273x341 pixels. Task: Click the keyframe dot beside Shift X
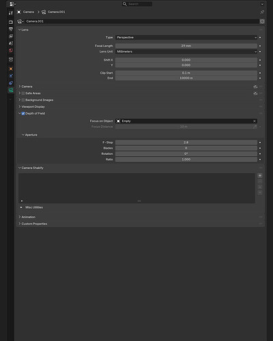[260, 60]
